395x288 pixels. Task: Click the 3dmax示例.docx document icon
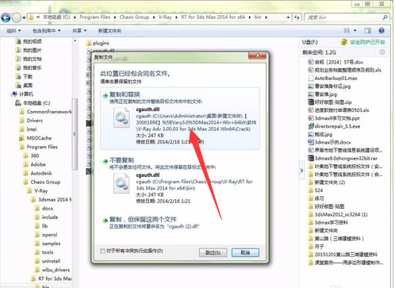(x=311, y=142)
